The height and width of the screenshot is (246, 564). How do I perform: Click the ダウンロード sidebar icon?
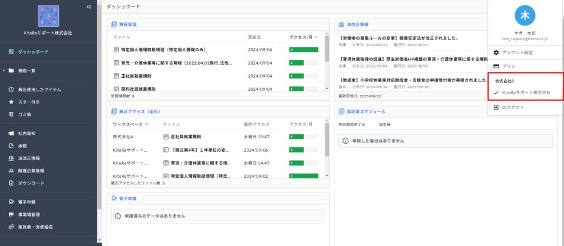pos(11,183)
